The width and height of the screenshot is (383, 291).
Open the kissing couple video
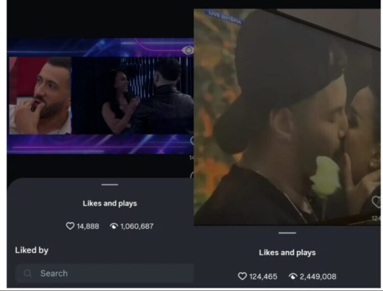point(287,117)
